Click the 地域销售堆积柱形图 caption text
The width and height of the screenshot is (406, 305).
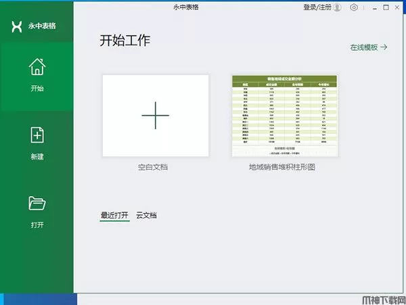(x=282, y=167)
